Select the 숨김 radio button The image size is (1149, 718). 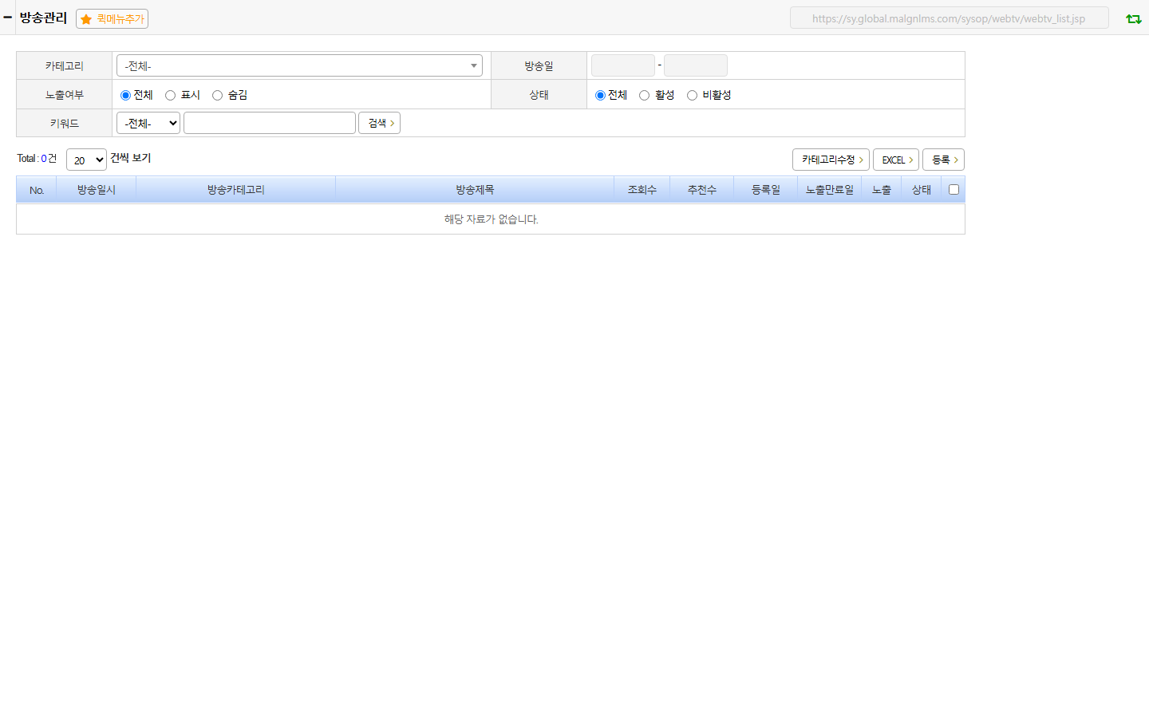click(x=217, y=95)
